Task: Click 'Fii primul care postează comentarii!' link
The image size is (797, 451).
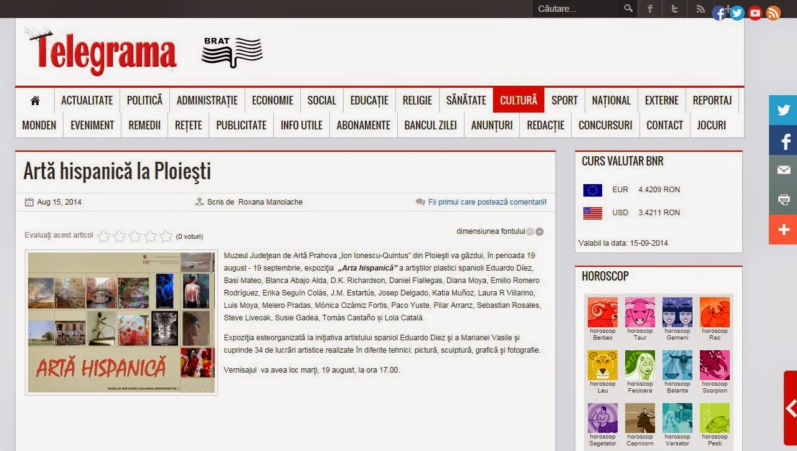Action: coord(488,202)
